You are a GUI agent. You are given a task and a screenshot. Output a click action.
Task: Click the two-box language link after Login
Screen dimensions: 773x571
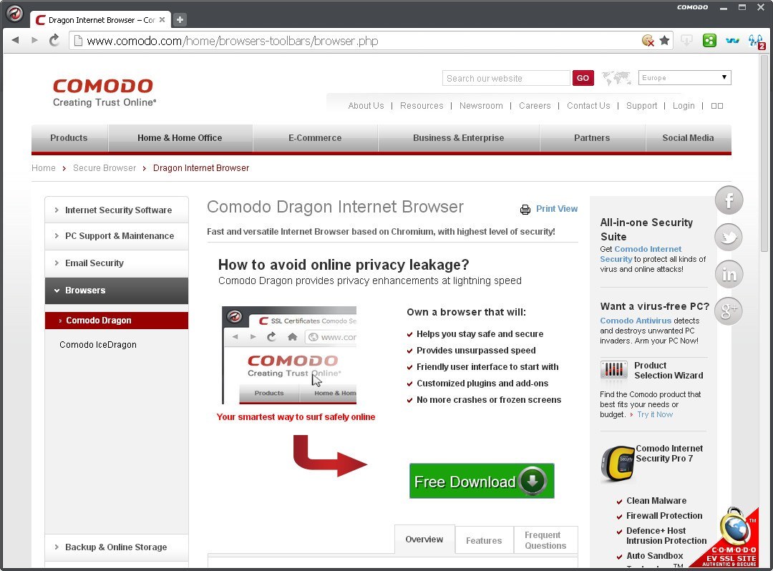coord(717,106)
